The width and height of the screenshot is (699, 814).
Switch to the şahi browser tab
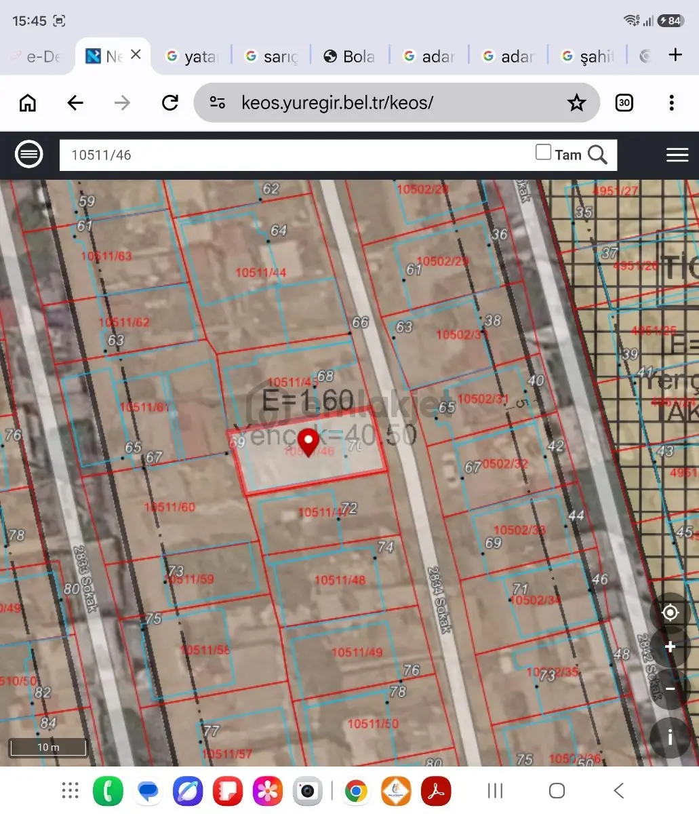coord(588,56)
